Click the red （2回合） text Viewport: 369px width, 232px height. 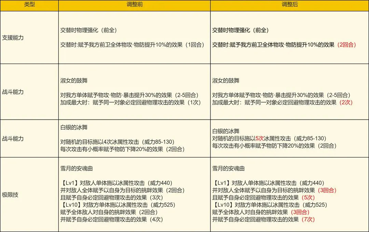pos(346,45)
